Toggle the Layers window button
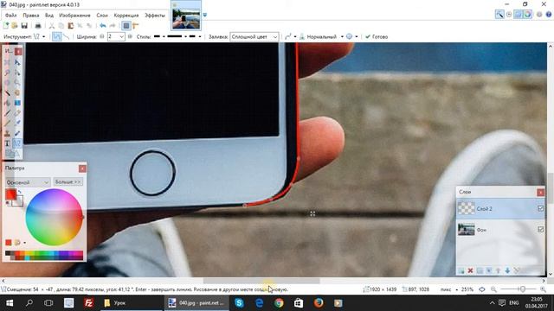Screen dimensions: 554x311 pos(518,15)
